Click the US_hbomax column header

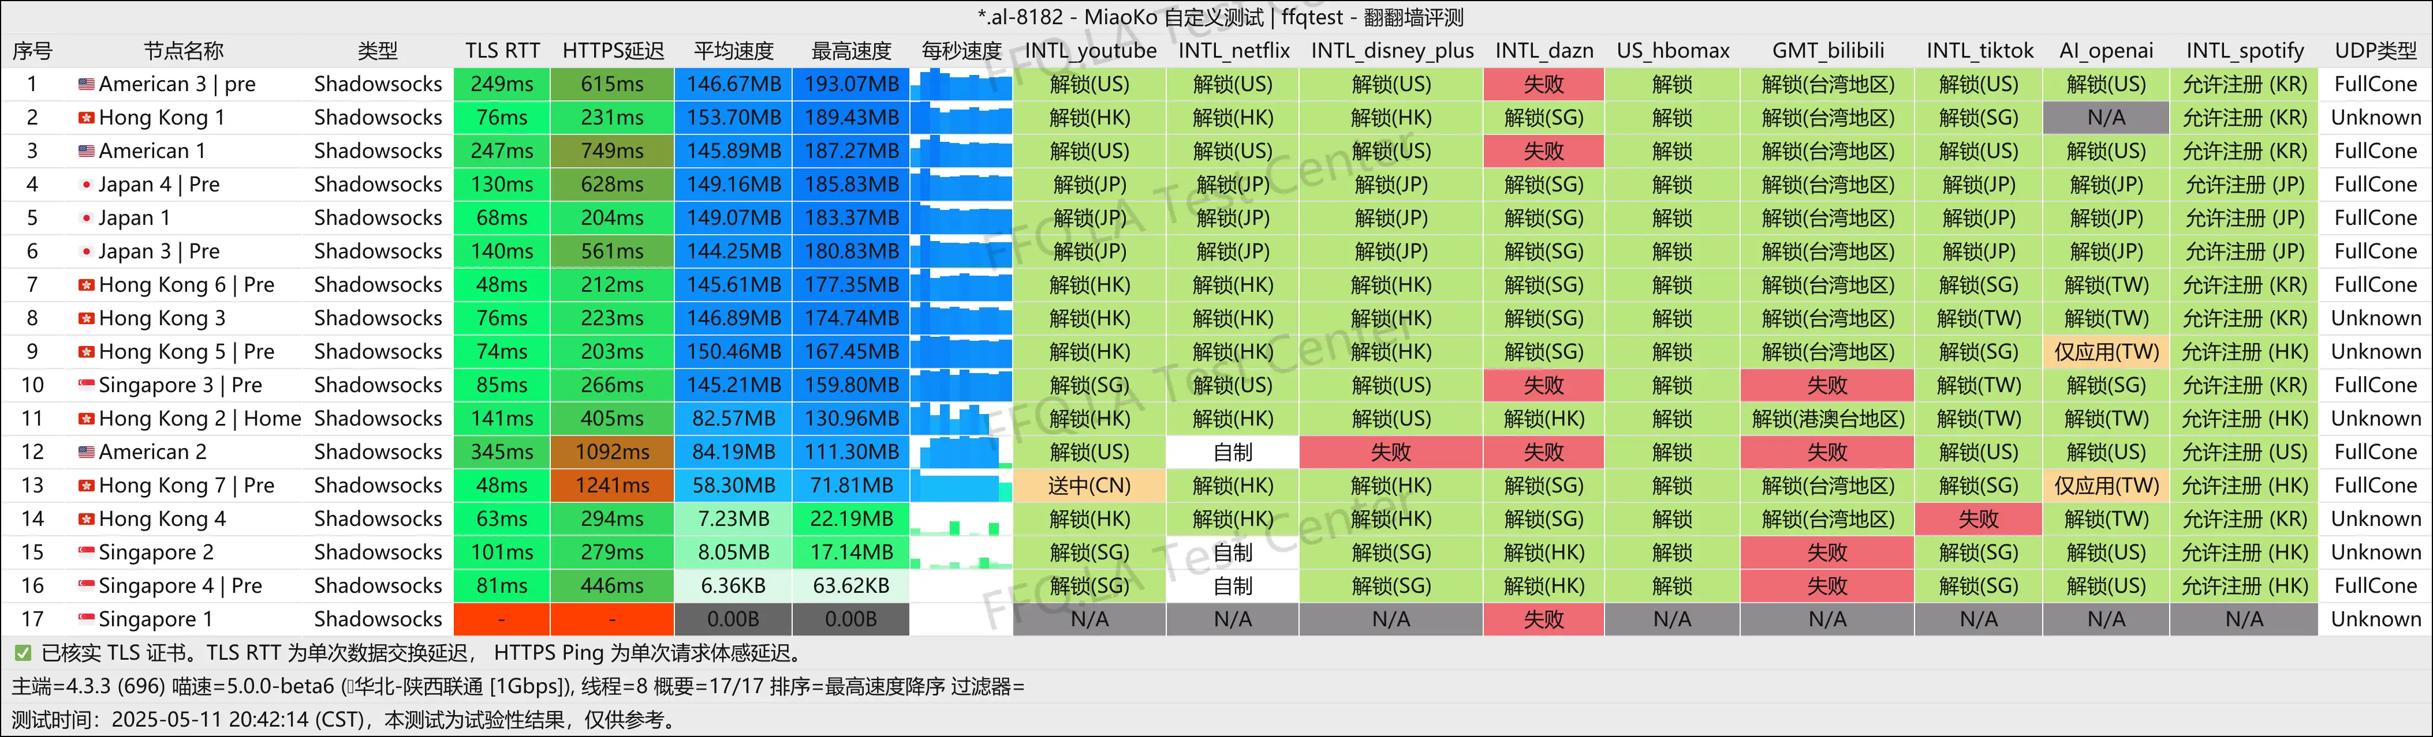1671,51
